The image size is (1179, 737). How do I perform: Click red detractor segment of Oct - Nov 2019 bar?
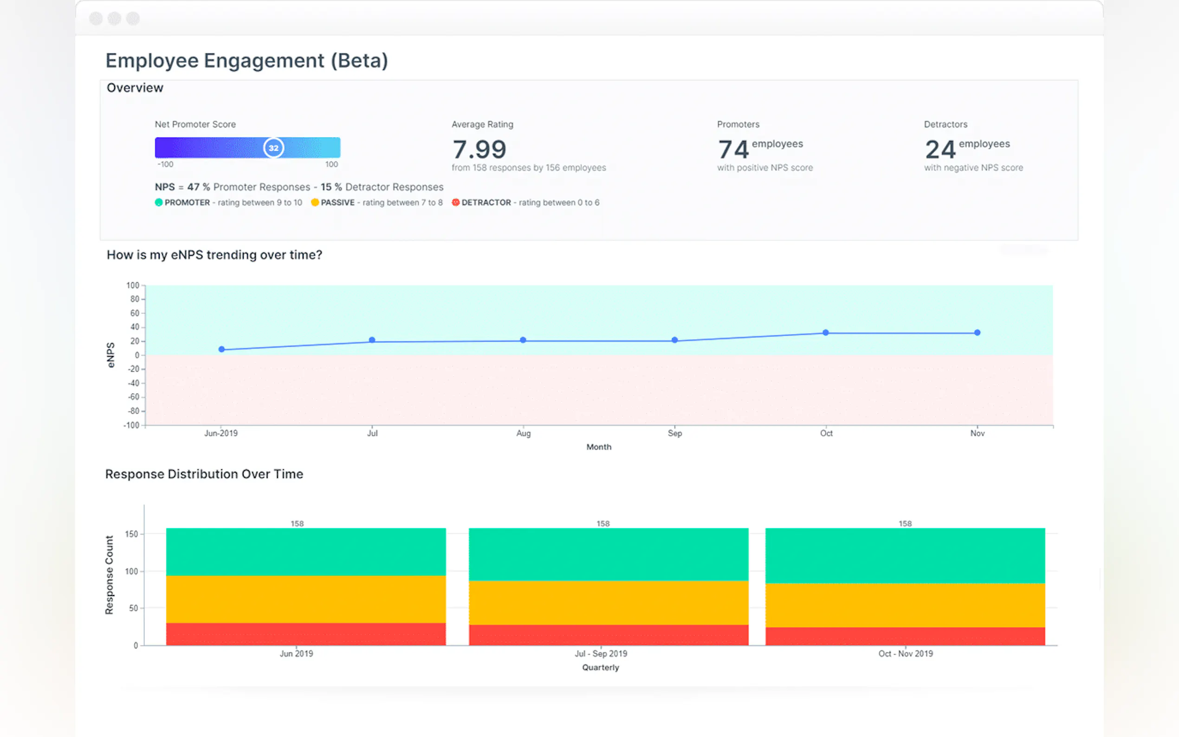(905, 636)
